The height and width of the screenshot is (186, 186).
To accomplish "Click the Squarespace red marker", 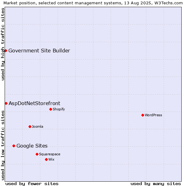I will [37, 154].
